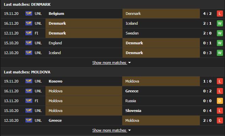Click the flag icon on the Kosovo–Moldova row
The height and width of the screenshot is (136, 225).
coord(29,81)
